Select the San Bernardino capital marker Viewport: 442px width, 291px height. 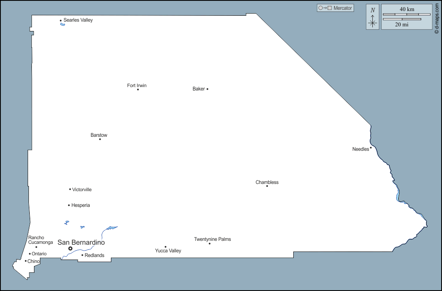(70, 249)
